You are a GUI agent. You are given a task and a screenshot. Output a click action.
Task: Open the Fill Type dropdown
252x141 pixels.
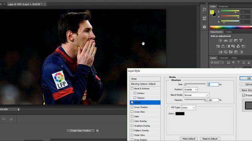coord(189,108)
